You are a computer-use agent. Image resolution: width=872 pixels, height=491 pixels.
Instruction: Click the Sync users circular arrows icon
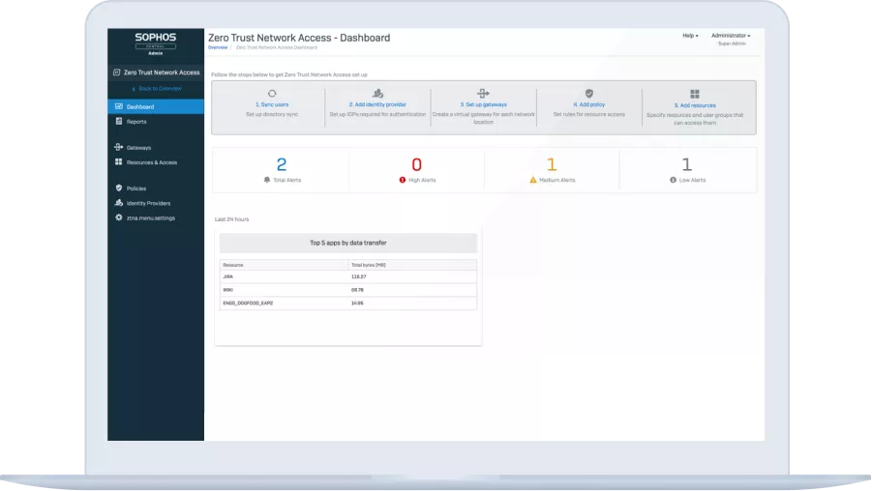pos(272,94)
